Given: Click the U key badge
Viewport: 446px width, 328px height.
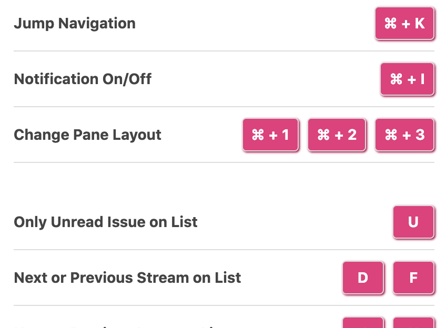Looking at the screenshot, I should 413,222.
